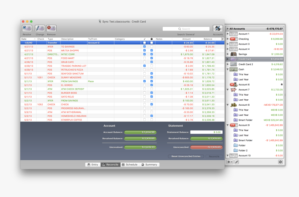
Task: Select the Savings account icon
Action: (233, 54)
